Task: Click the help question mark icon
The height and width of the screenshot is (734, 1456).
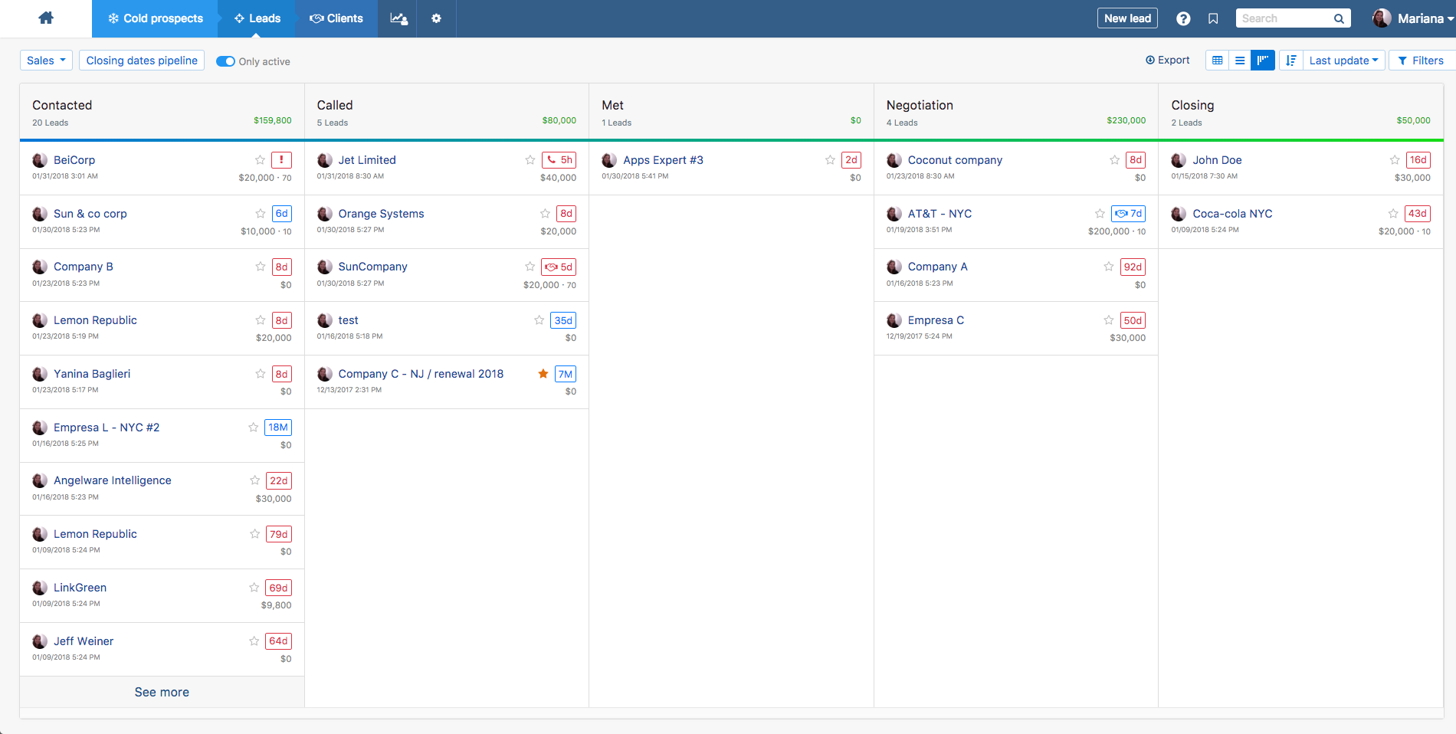Action: pos(1183,18)
